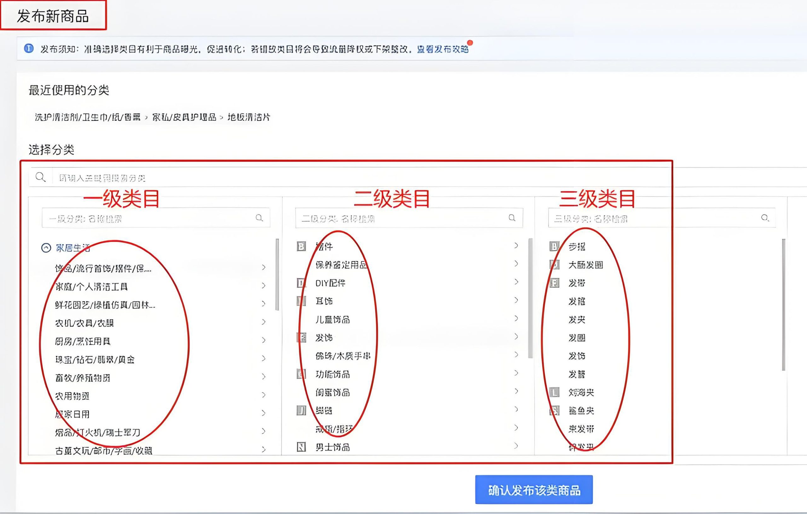Screen dimensions: 807x514
Task: Open the 查看发布攻略 link in notice
Action: coord(442,49)
